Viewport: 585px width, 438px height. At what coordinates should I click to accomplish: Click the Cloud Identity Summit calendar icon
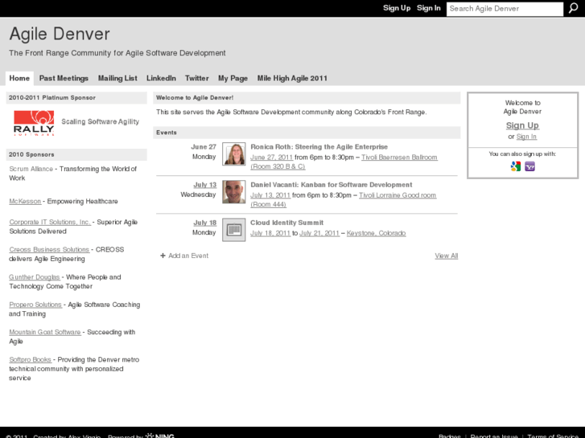(234, 230)
